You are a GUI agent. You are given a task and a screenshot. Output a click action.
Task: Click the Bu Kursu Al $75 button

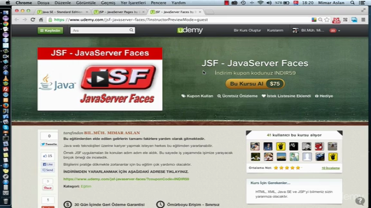(x=255, y=84)
